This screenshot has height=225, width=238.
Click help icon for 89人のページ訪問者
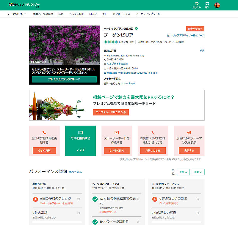tap(138, 222)
